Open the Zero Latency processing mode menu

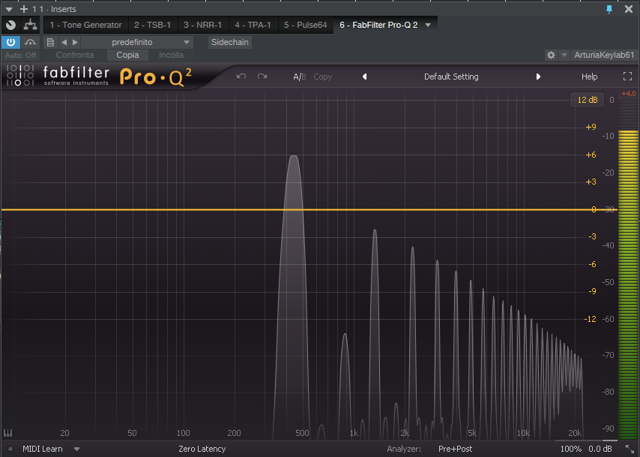(202, 449)
